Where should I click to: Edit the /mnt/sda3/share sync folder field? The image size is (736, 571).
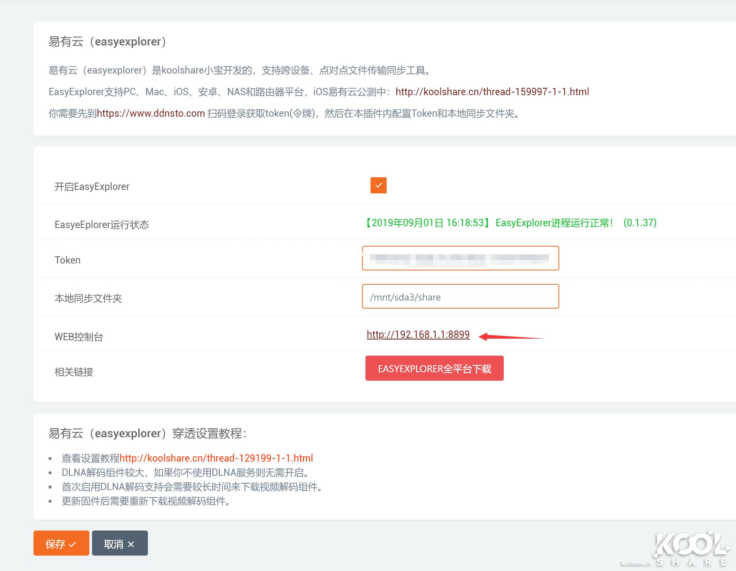(x=460, y=297)
